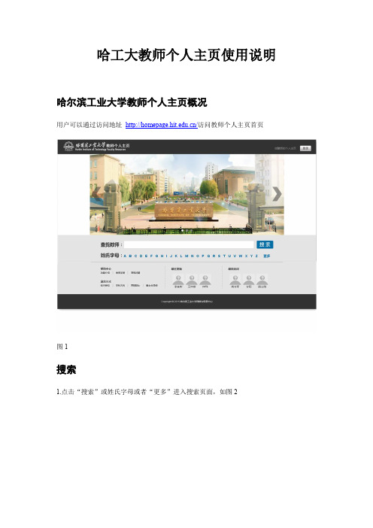Click the login button in the dark header
This screenshot has width=373, height=528.
(305, 148)
